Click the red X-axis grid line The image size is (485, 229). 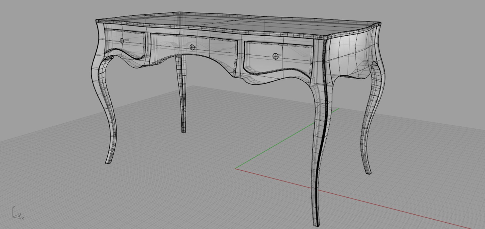[x=354, y=199]
